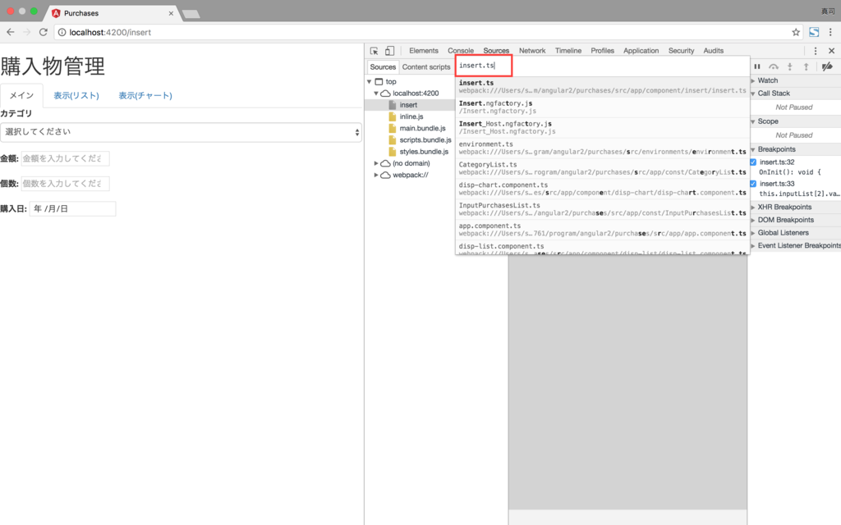
Task: Choose Insert_Host.ngfactory.js search result
Action: 602,127
